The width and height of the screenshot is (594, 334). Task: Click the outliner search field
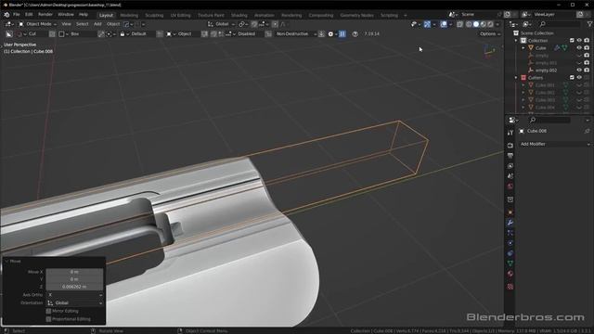[x=559, y=24]
